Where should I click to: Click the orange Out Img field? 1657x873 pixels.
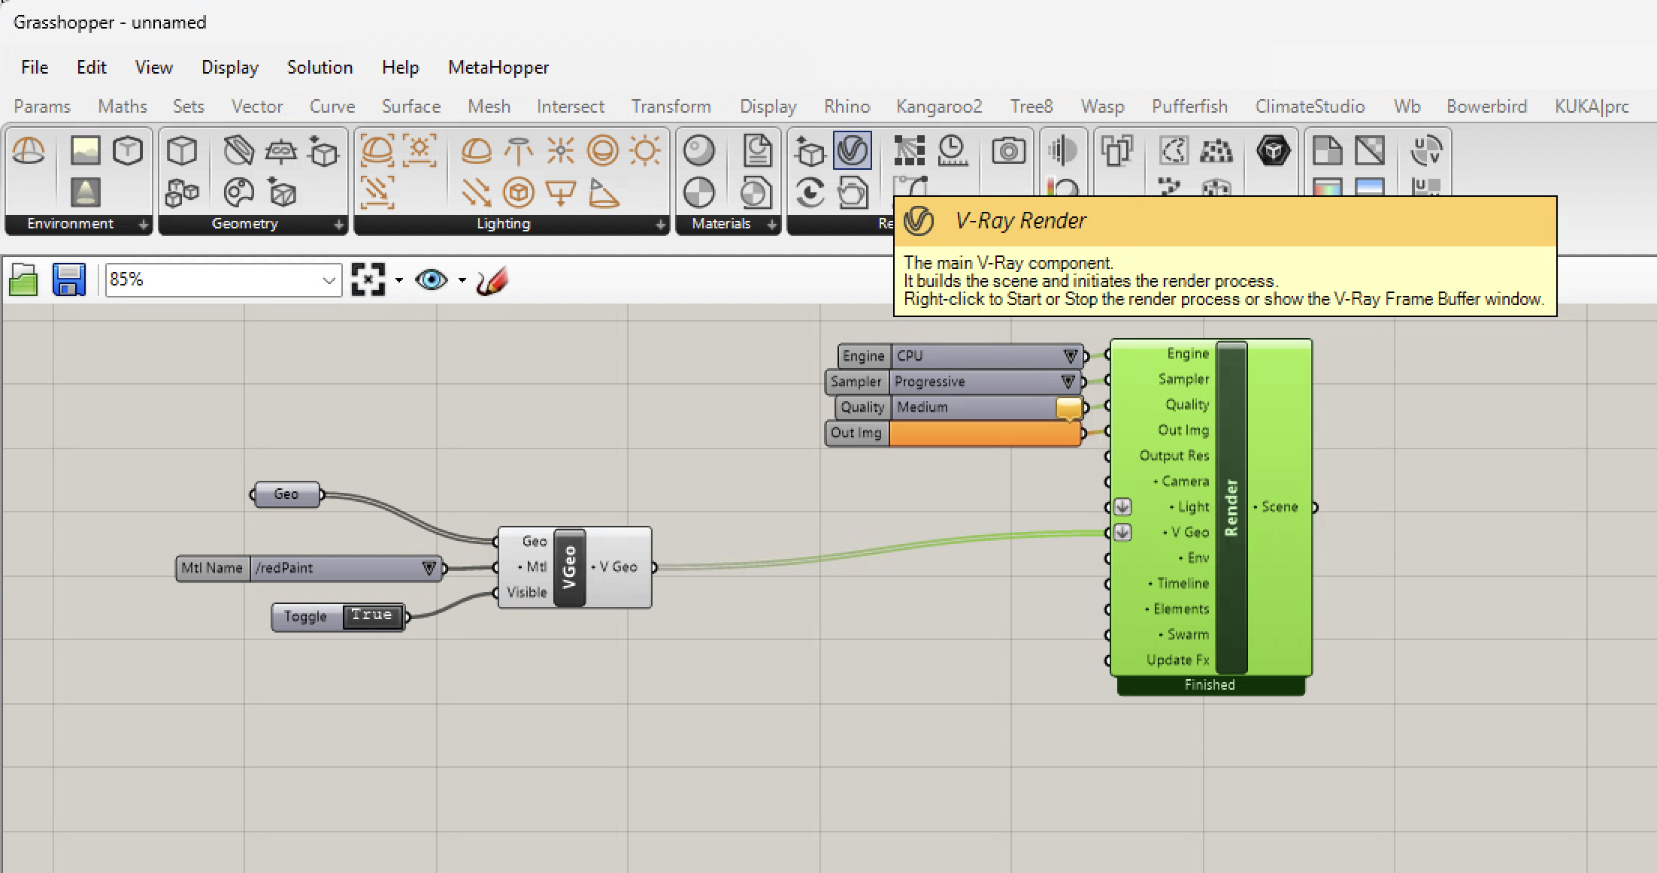point(984,433)
